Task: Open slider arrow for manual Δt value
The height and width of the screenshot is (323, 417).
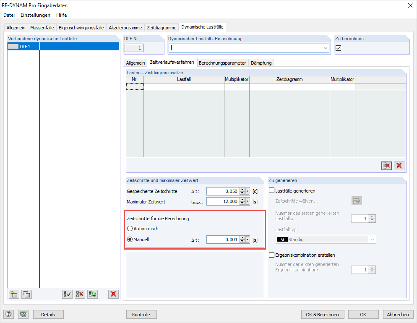Action: [248, 240]
